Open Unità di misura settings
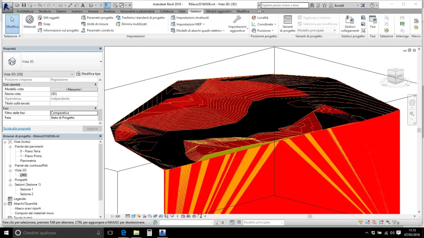 [94, 24]
